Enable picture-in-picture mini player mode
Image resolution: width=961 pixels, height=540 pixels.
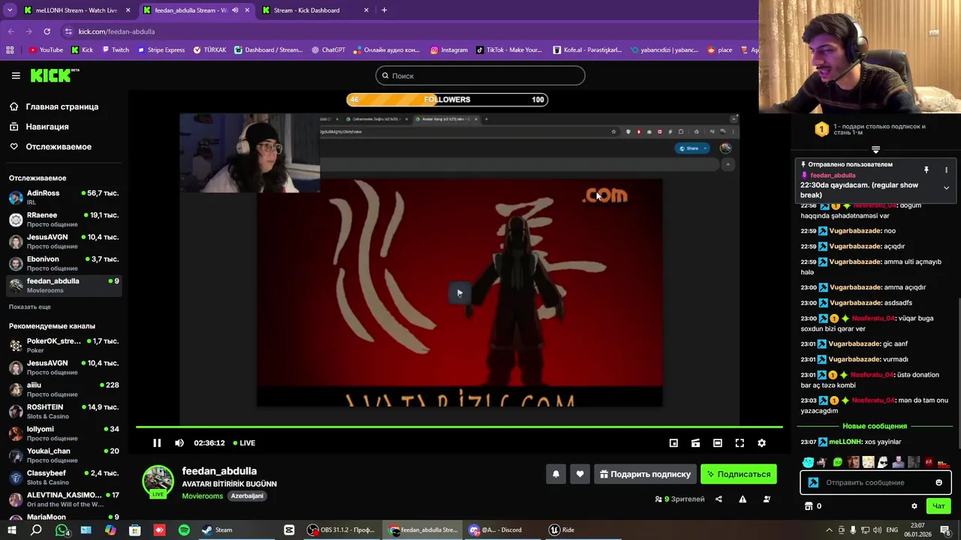click(673, 443)
